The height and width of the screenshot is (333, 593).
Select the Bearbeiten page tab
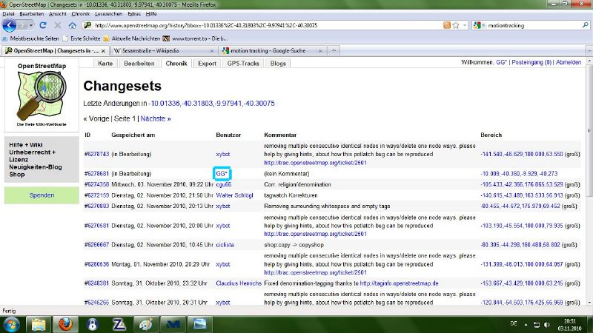pyautogui.click(x=139, y=64)
